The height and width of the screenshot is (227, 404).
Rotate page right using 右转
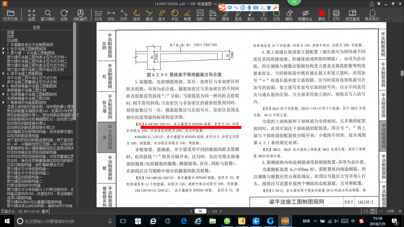point(64,15)
